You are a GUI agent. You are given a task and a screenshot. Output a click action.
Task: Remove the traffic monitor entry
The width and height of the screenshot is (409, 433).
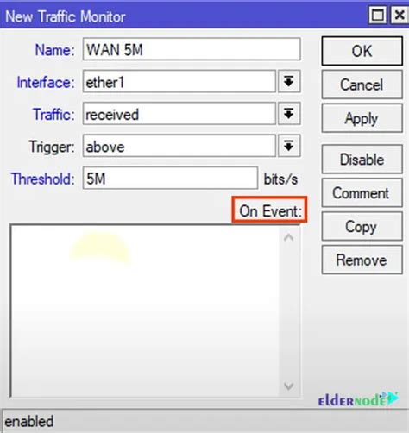pos(362,260)
